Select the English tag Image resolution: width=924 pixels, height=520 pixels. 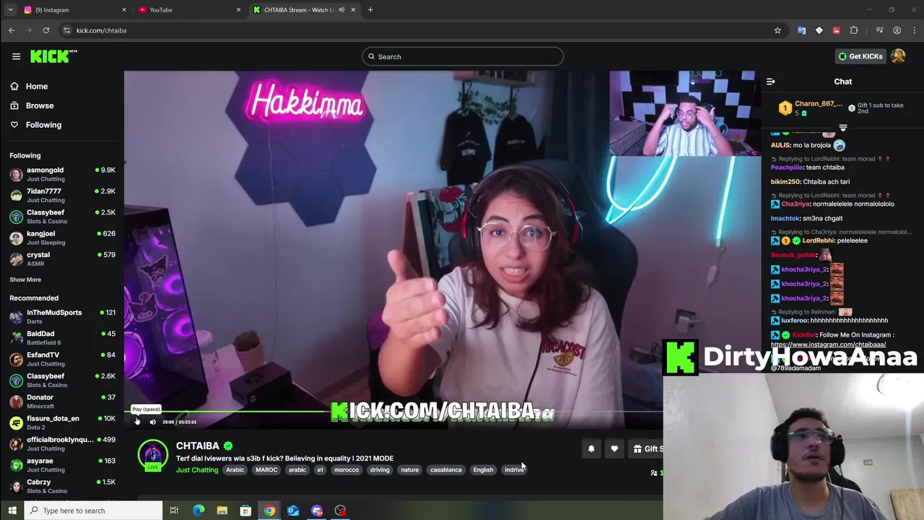[x=483, y=470]
